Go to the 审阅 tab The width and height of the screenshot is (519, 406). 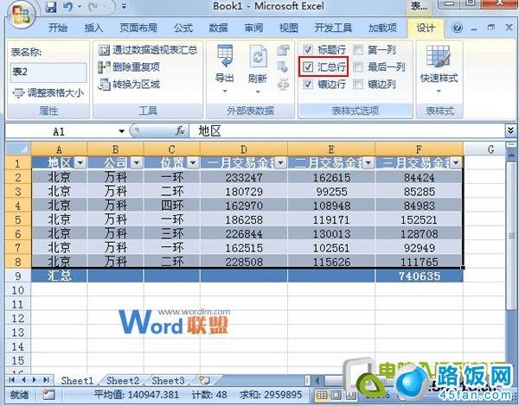coord(253,28)
